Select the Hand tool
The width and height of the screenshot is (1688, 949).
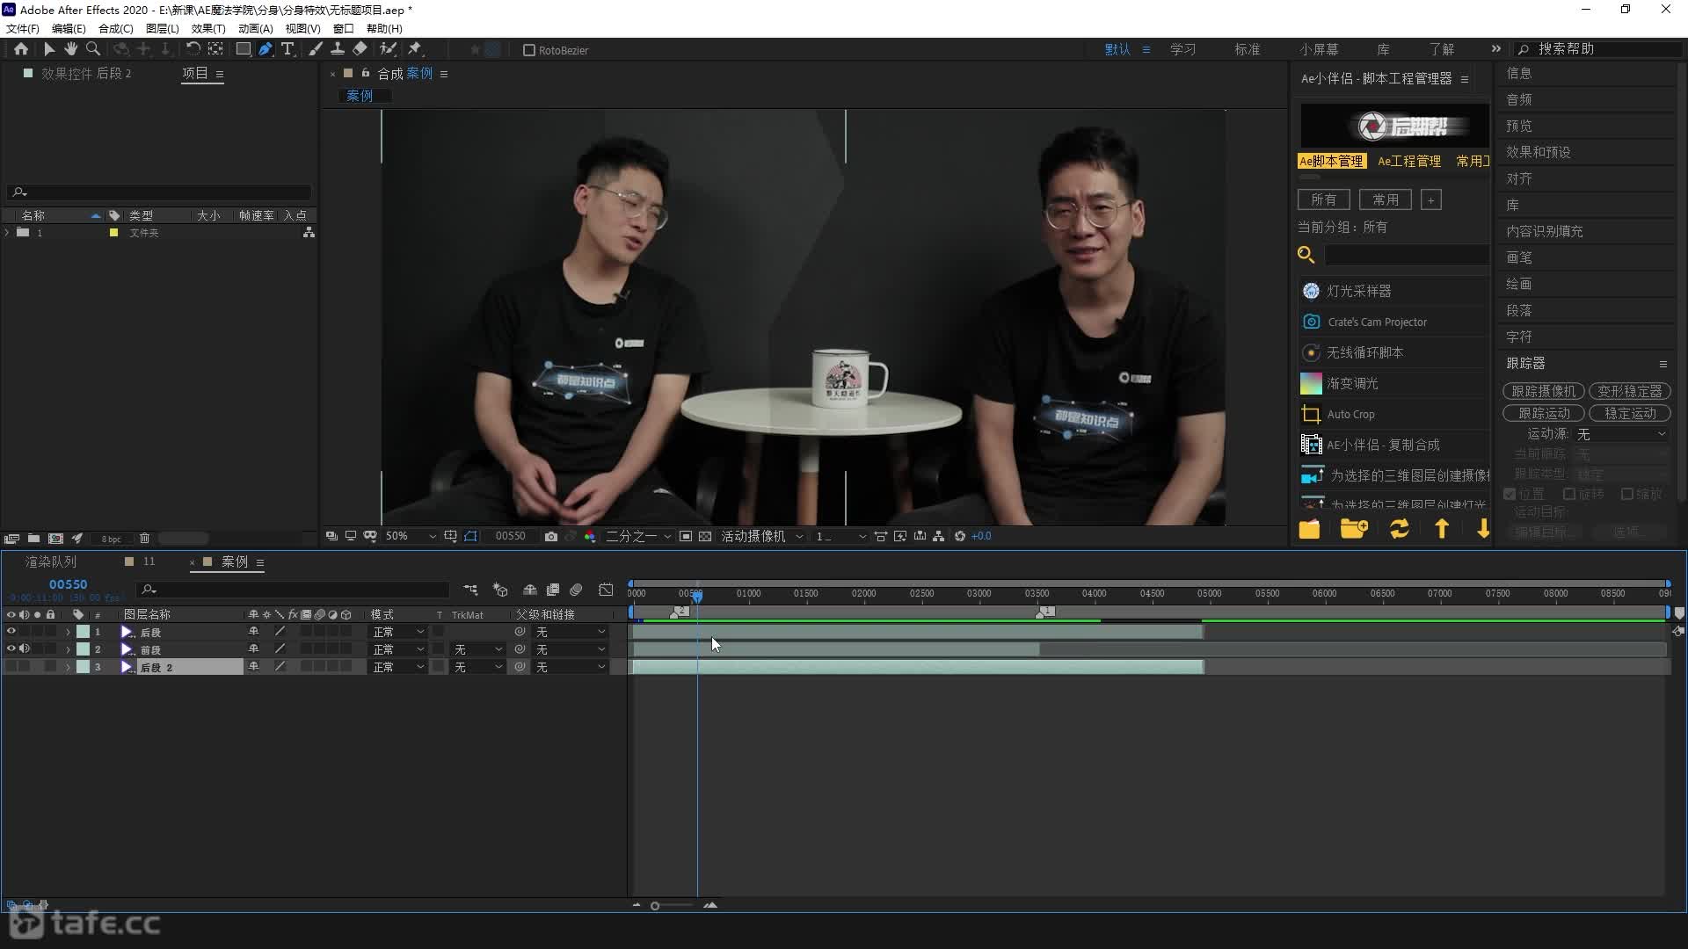pyautogui.click(x=70, y=49)
